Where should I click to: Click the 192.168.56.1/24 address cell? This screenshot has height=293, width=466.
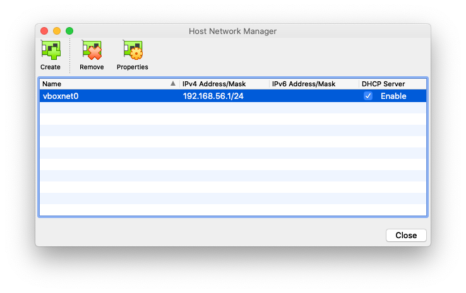point(213,96)
